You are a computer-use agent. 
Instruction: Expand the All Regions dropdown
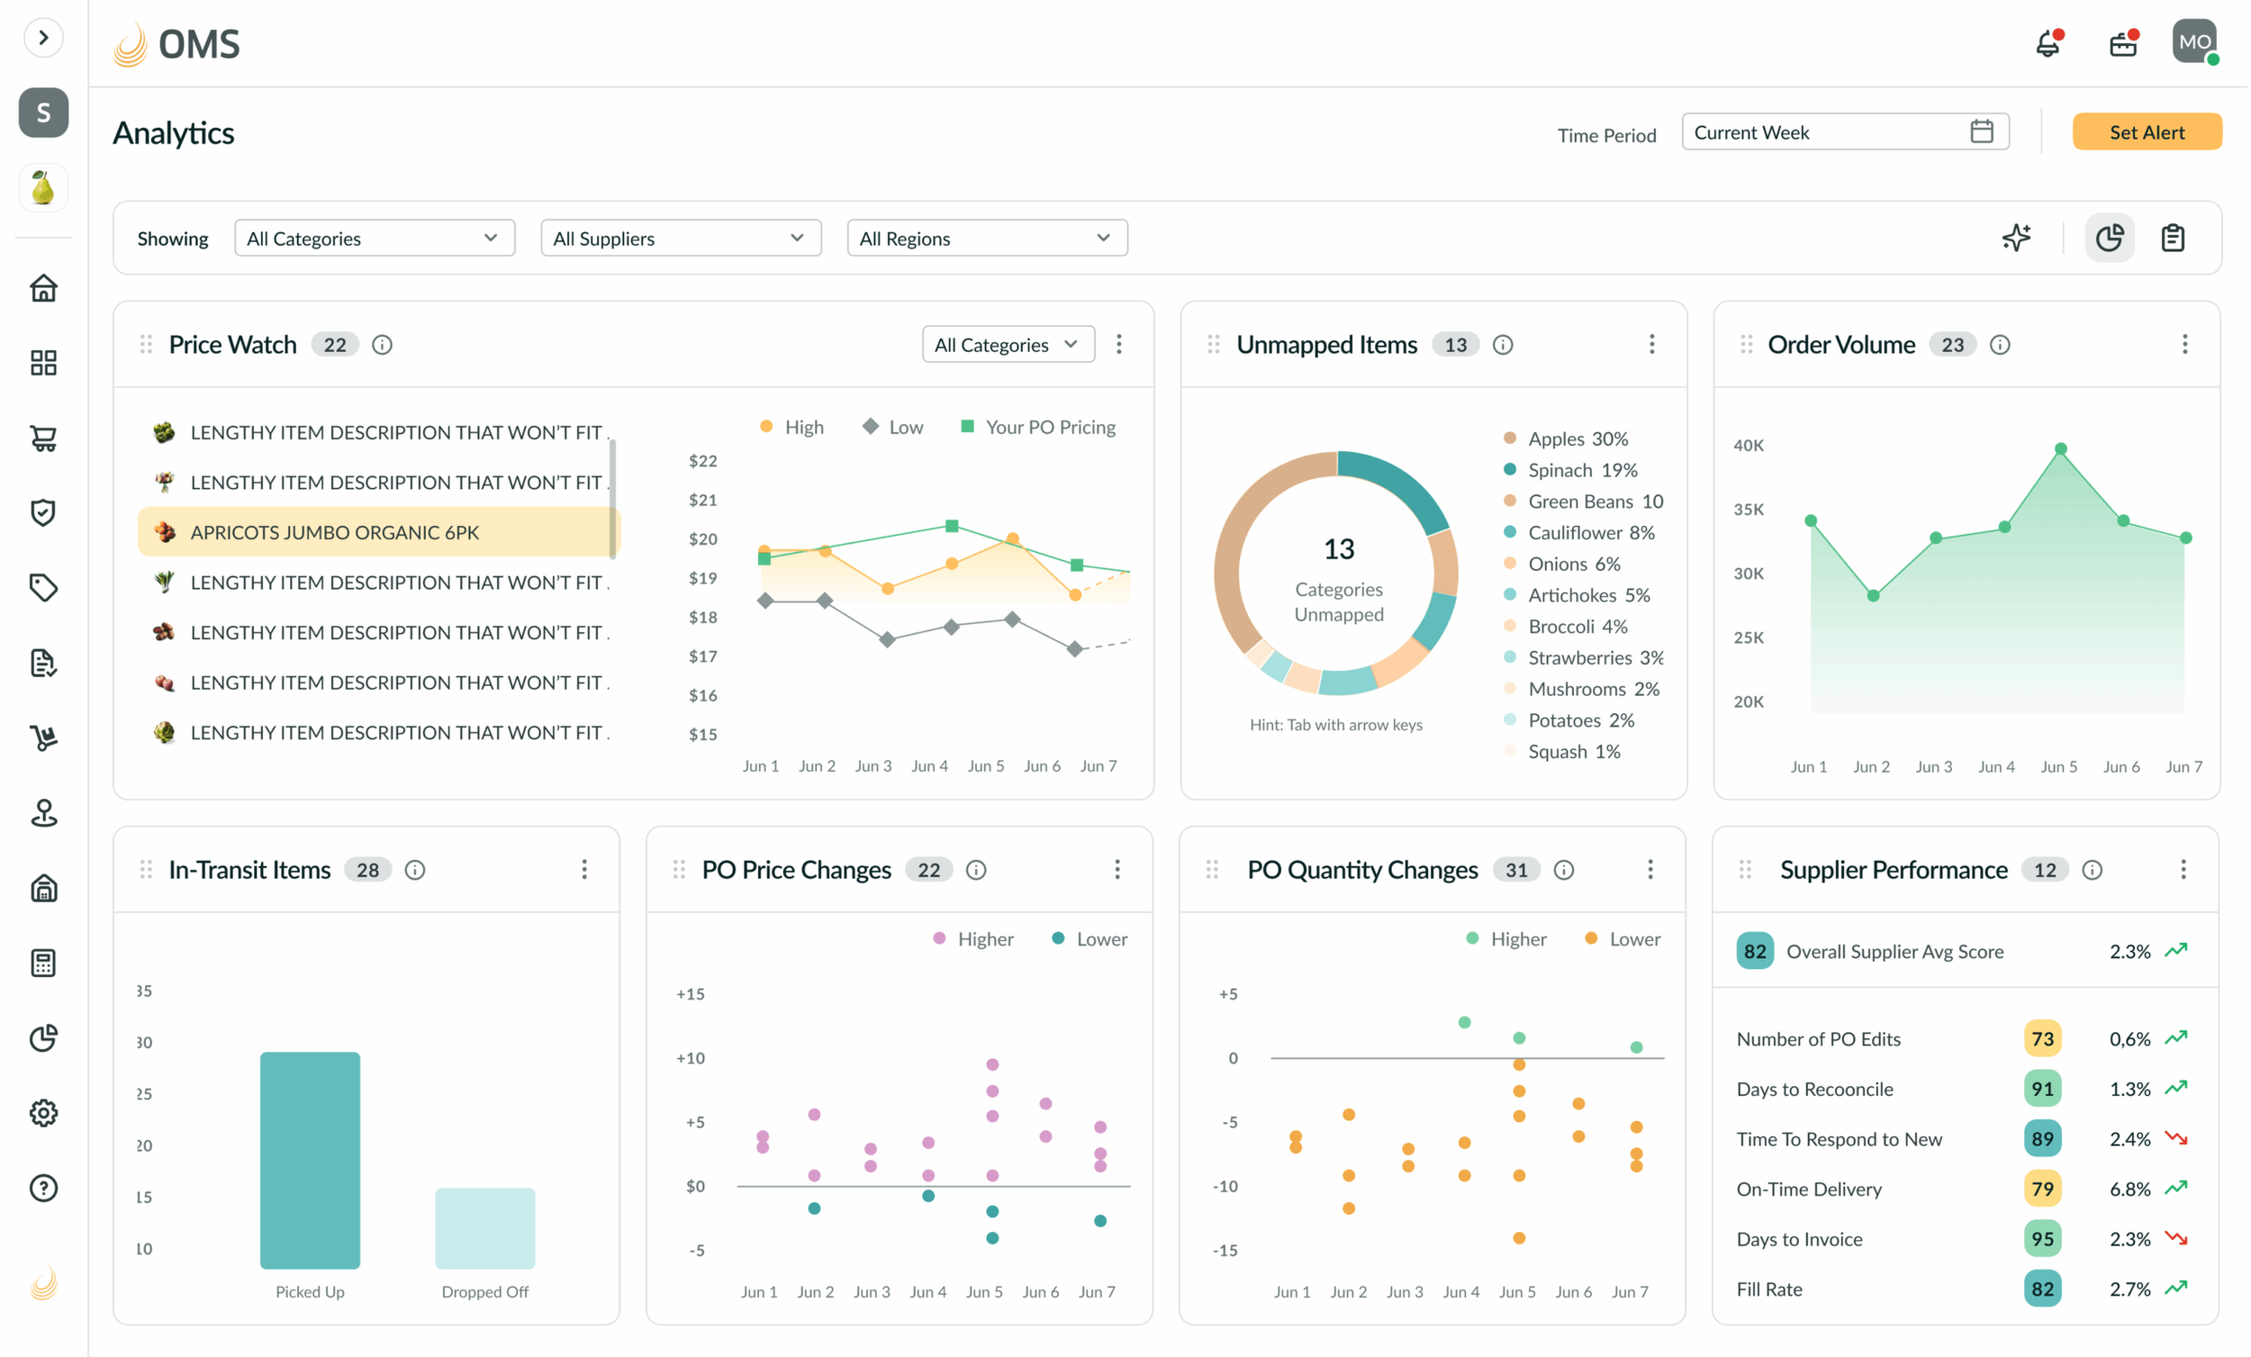click(x=987, y=238)
